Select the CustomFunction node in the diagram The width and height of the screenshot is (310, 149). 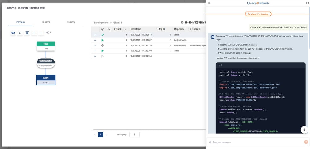[46, 63]
